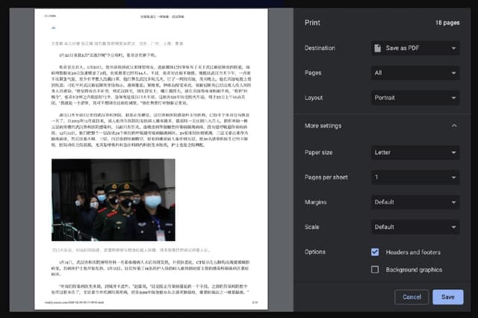Image resolution: width=478 pixels, height=318 pixels.
Task: Open the Paper size Letter dropdown
Action: (415, 153)
